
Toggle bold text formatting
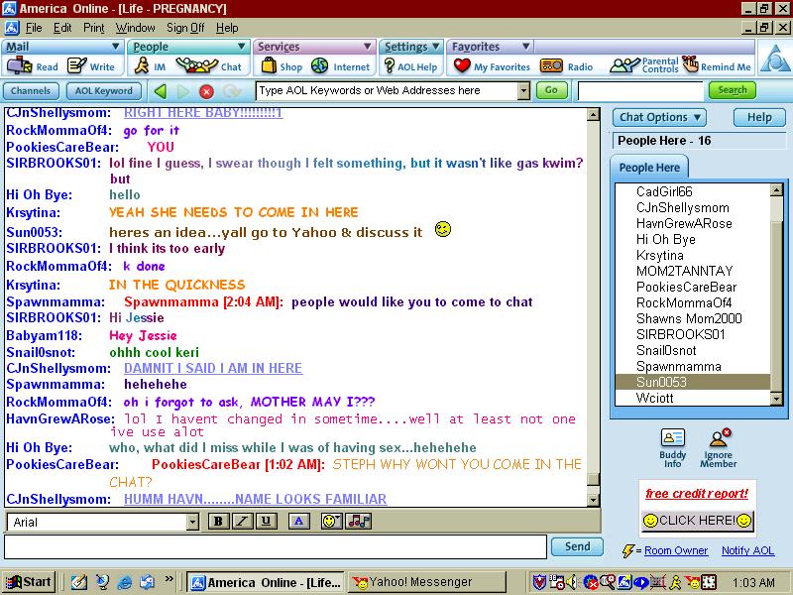point(218,522)
